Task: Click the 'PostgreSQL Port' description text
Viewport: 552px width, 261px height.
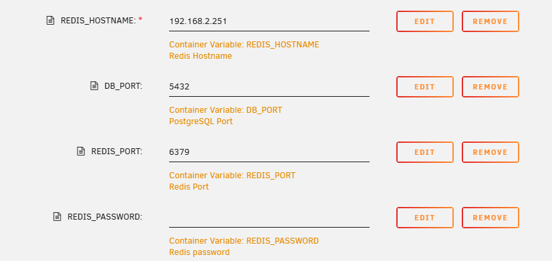Action: (x=200, y=121)
